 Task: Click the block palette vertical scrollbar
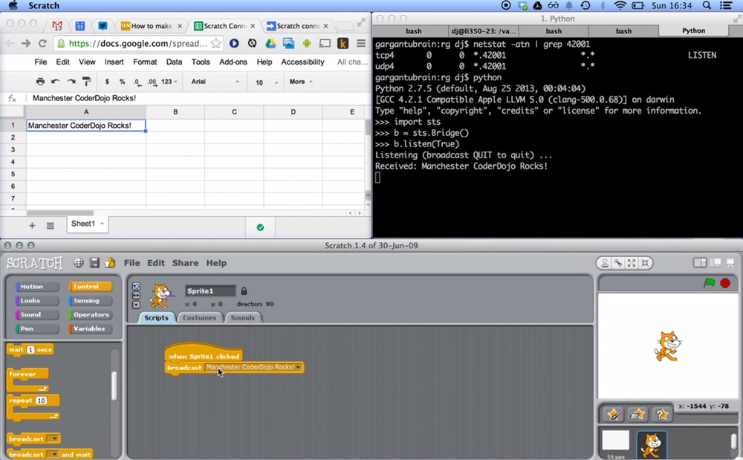114,386
